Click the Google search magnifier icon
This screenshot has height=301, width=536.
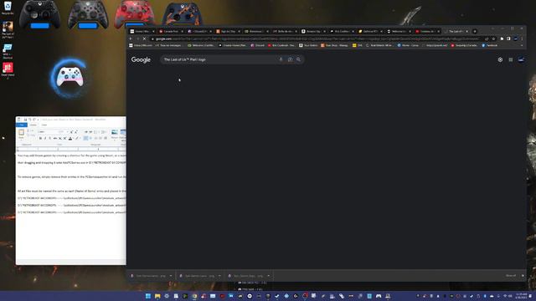[298, 59]
